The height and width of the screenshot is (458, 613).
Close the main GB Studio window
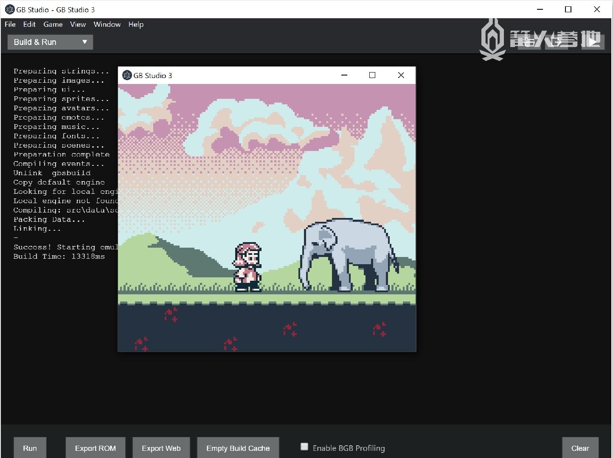pyautogui.click(x=597, y=9)
